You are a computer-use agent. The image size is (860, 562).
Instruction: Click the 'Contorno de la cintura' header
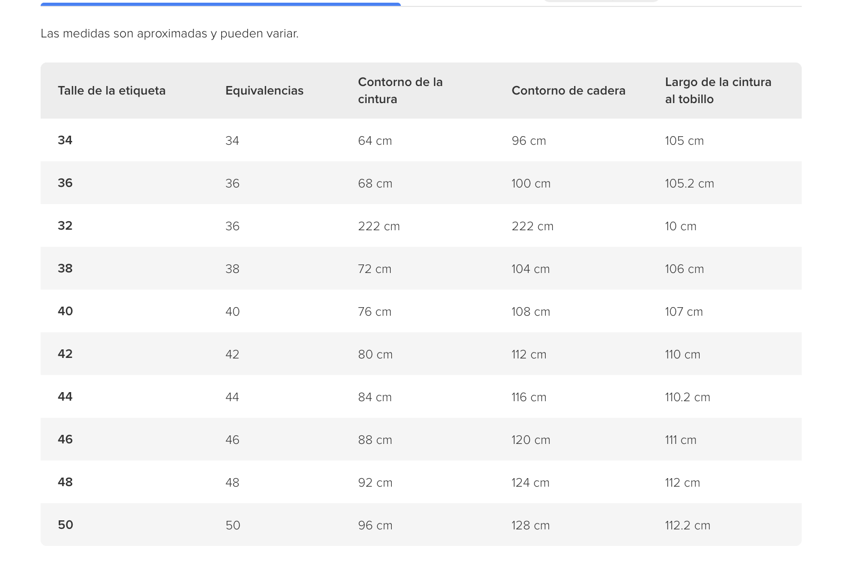(x=400, y=90)
